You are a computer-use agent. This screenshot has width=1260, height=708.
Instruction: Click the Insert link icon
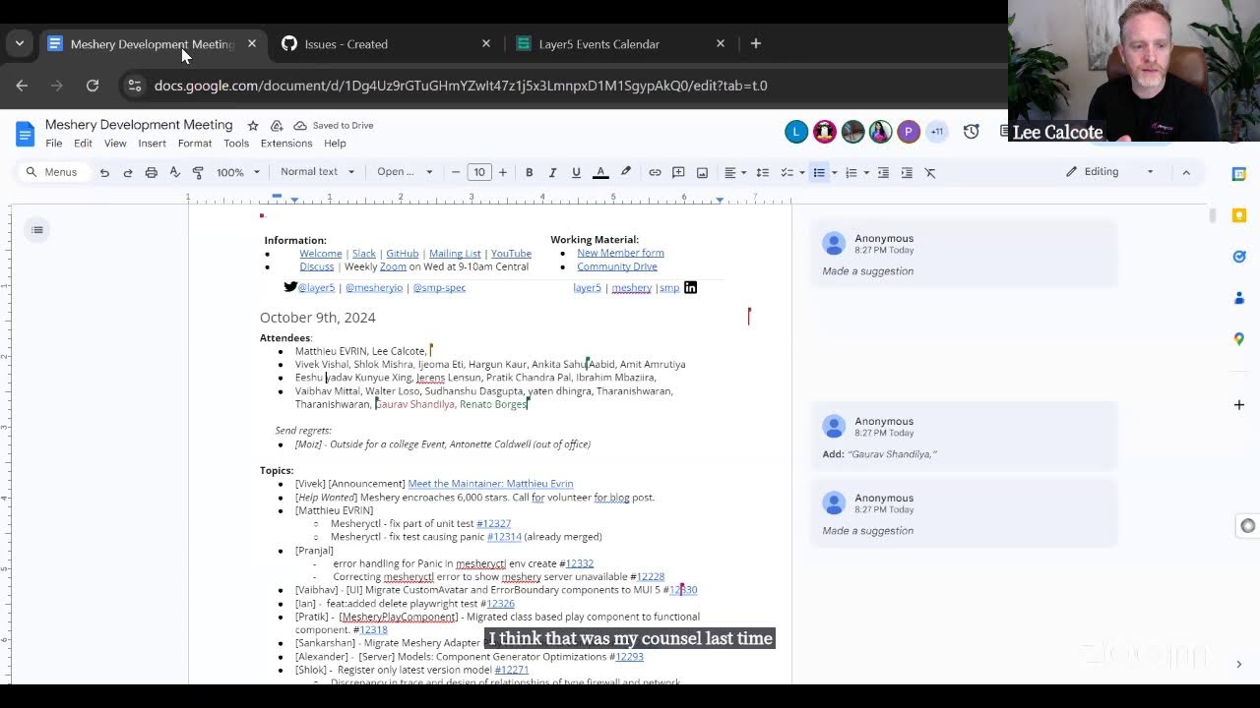[x=655, y=172]
